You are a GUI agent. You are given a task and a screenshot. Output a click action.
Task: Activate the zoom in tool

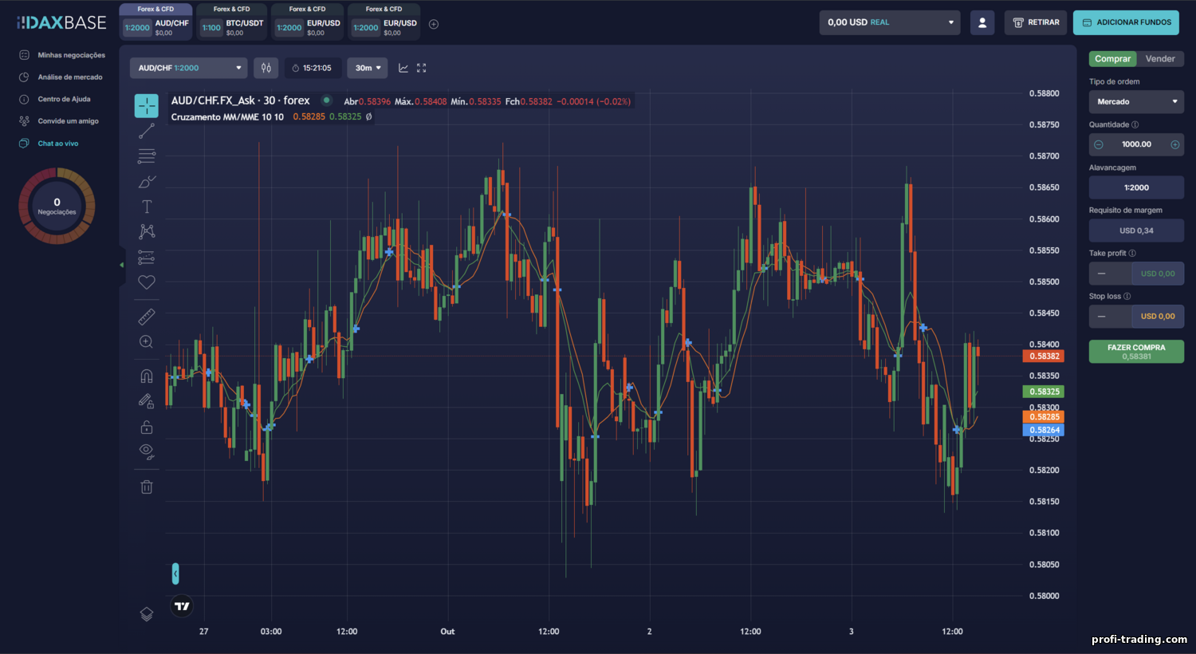pyautogui.click(x=147, y=342)
